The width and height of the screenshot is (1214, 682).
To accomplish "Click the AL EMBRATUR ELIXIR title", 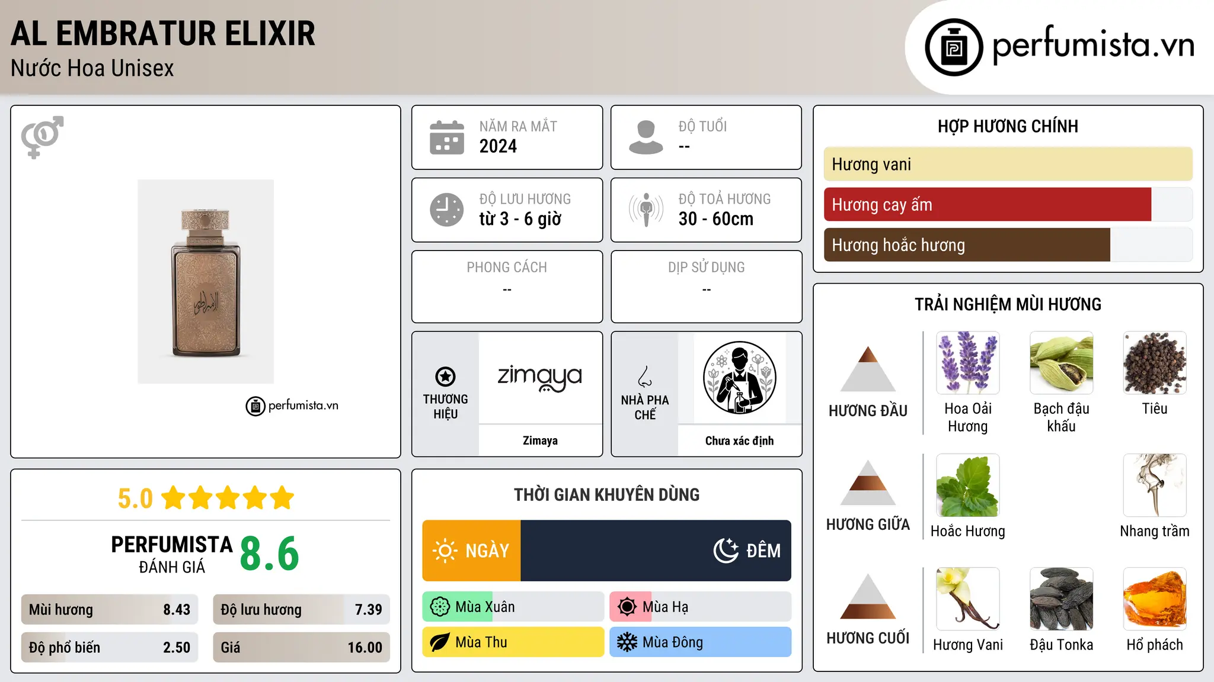I will [x=163, y=34].
